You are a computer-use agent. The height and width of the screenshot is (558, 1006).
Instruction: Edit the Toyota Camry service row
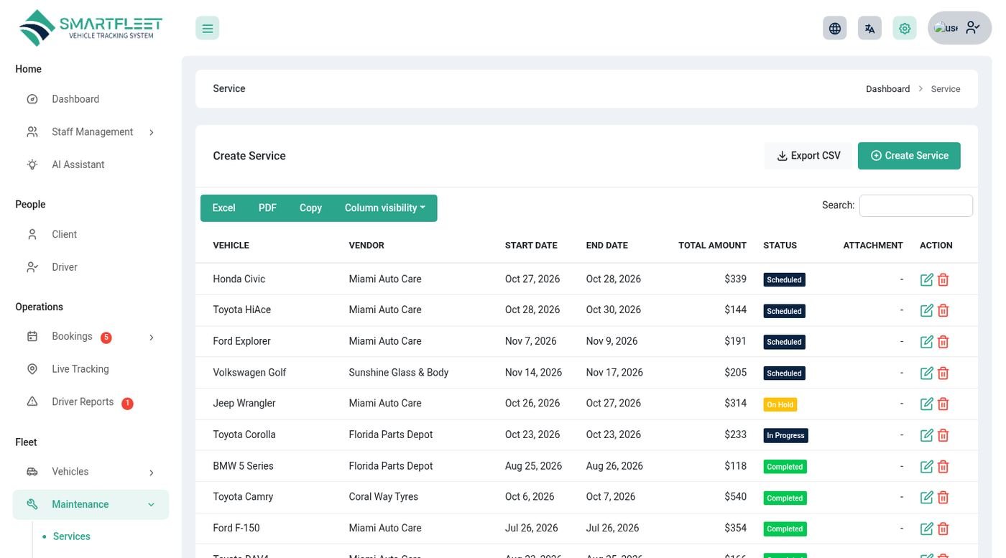click(927, 497)
